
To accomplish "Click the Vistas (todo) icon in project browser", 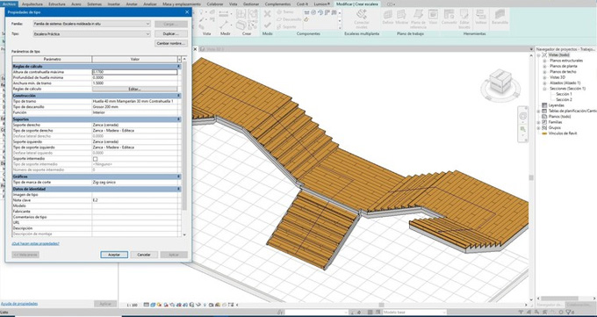I will click(x=544, y=55).
